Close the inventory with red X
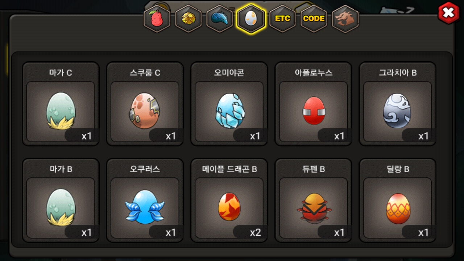 449,13
